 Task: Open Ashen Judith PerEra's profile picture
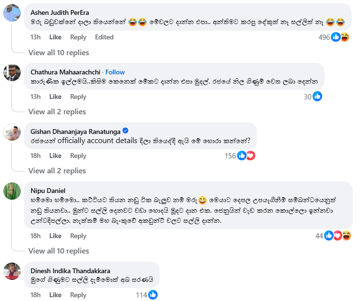pyautogui.click(x=12, y=13)
